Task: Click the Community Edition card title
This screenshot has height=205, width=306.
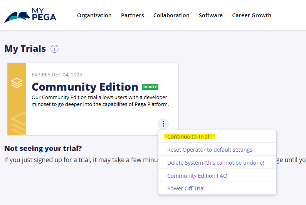Action: 85,87
